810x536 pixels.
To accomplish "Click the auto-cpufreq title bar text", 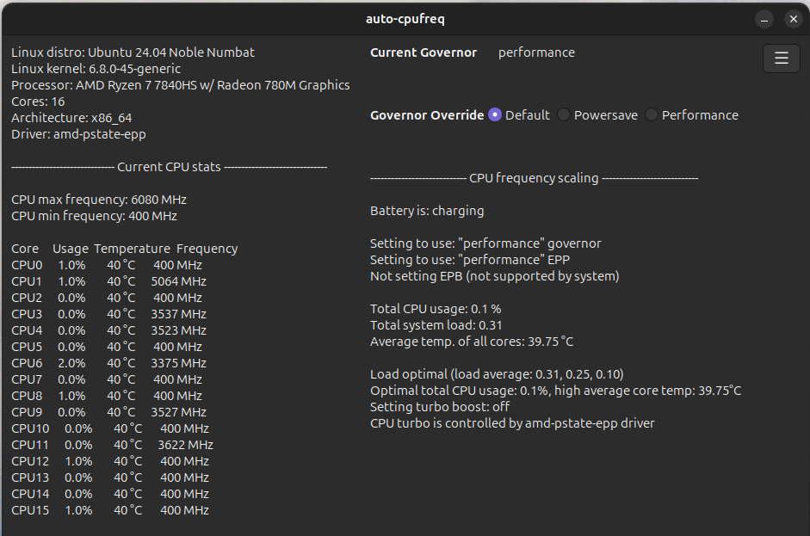I will point(405,19).
